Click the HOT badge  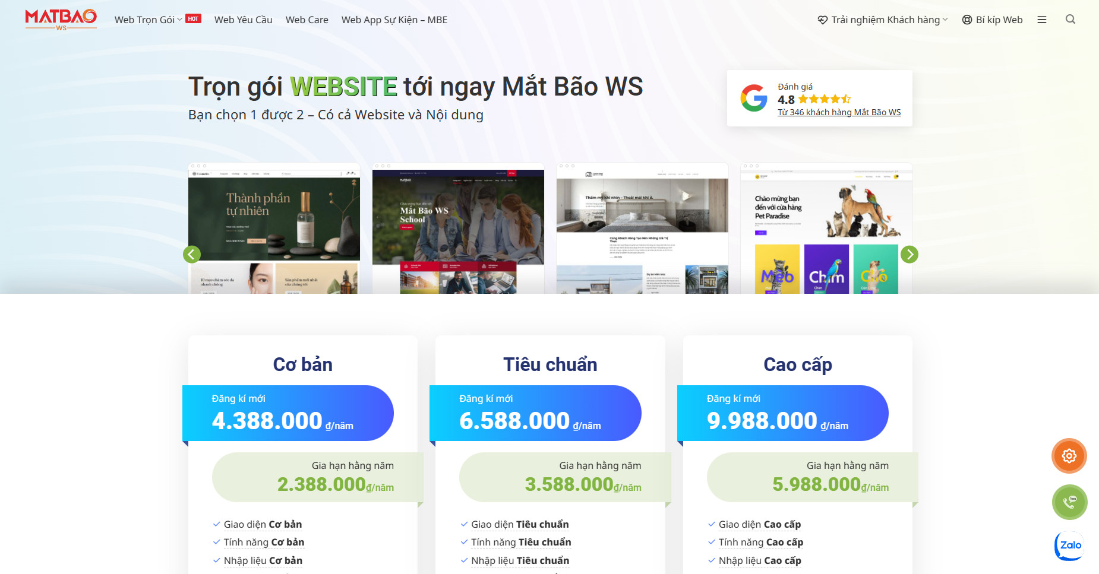[x=193, y=18]
